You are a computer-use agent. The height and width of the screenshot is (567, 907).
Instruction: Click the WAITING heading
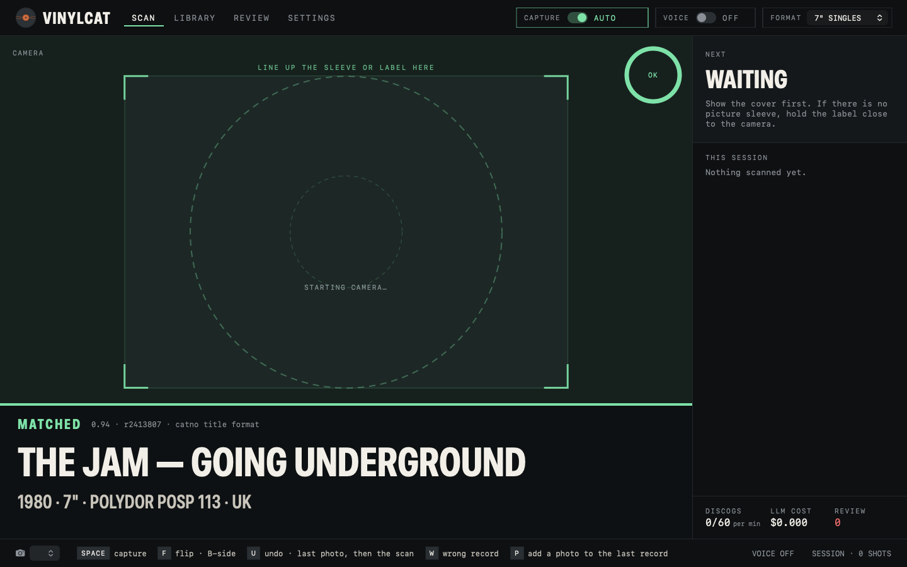746,79
